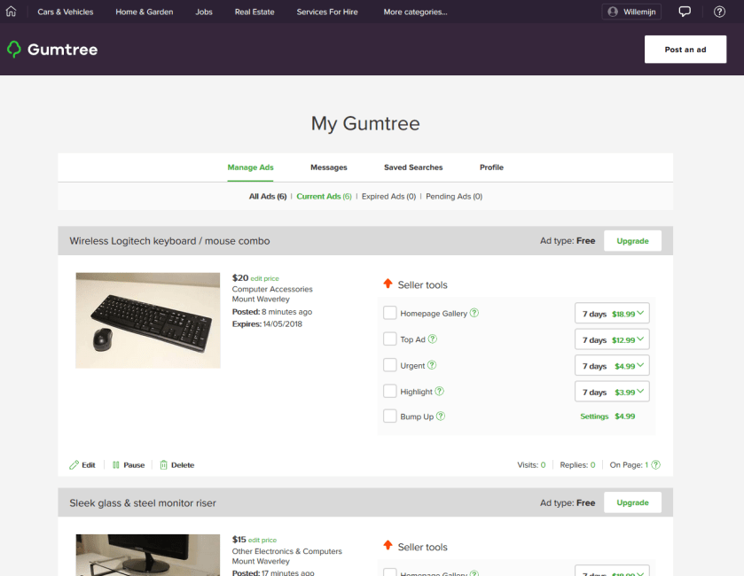Check the Highlight option box
Viewport: 744px width, 576px height.
pyautogui.click(x=389, y=391)
